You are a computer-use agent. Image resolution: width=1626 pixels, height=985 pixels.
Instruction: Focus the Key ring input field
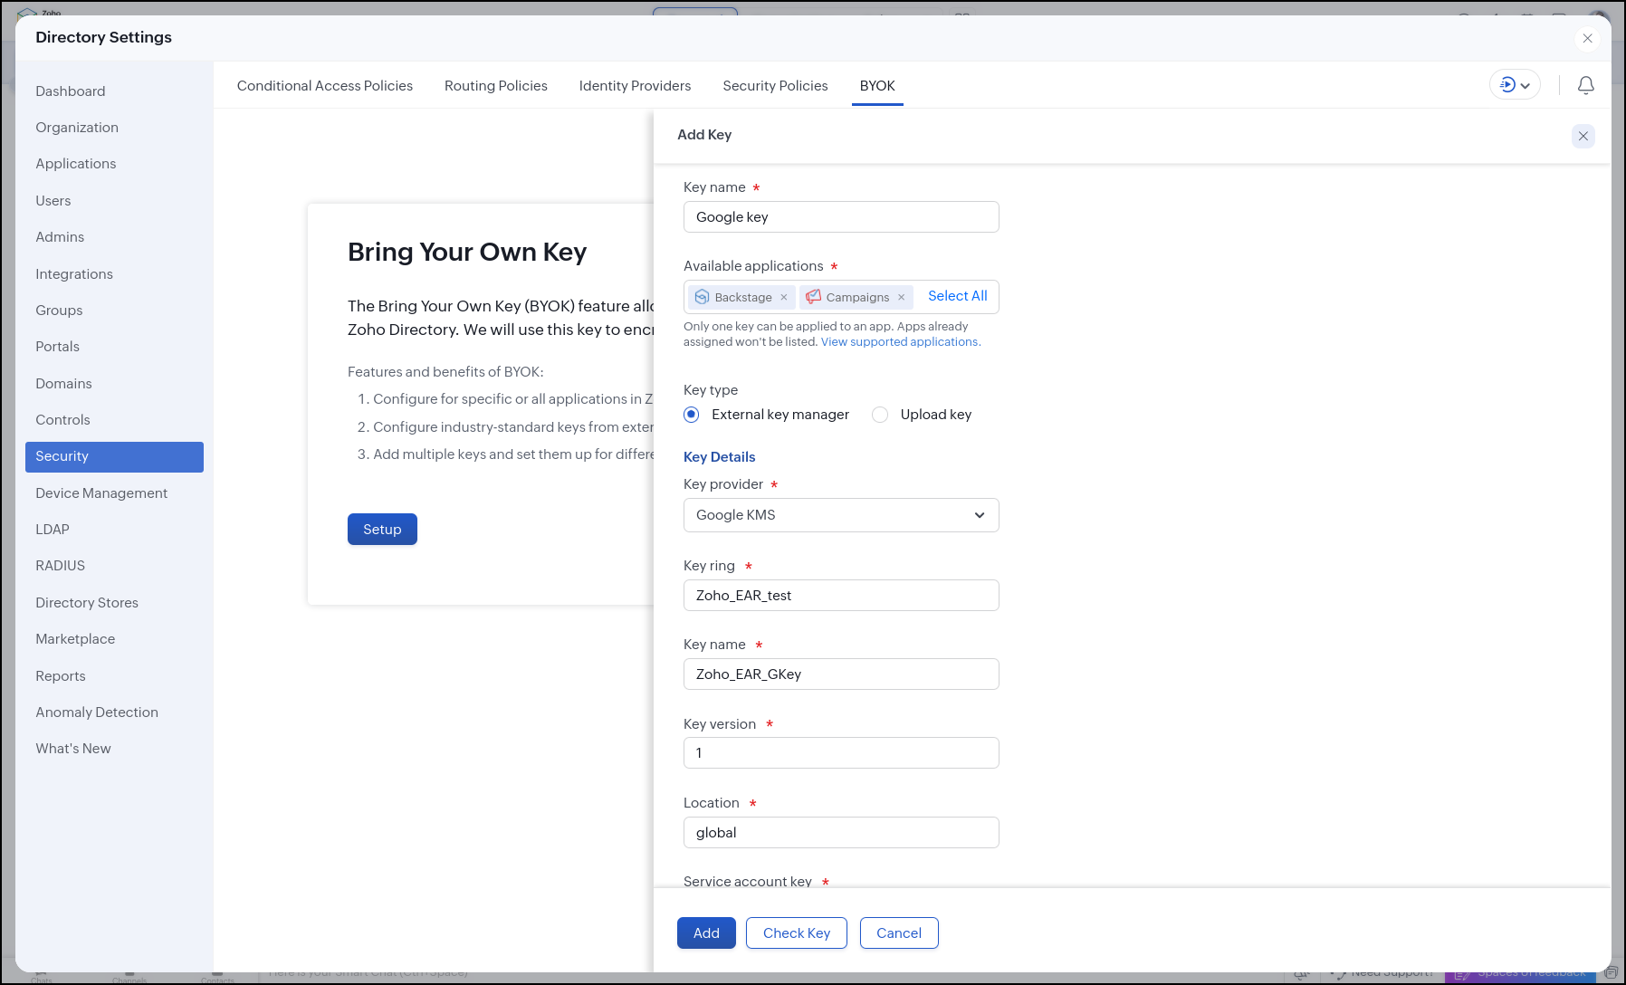841,596
